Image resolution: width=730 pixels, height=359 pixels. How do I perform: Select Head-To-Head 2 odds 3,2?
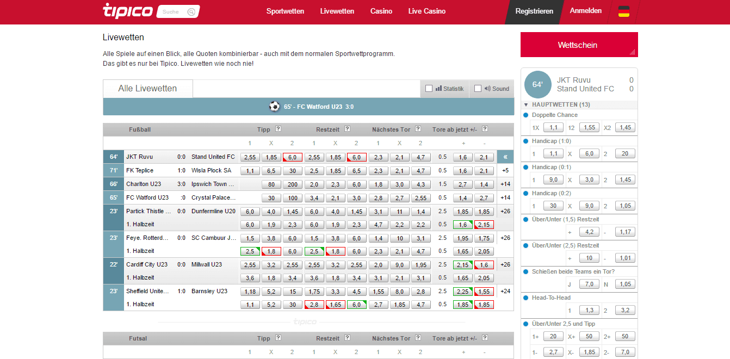(625, 310)
